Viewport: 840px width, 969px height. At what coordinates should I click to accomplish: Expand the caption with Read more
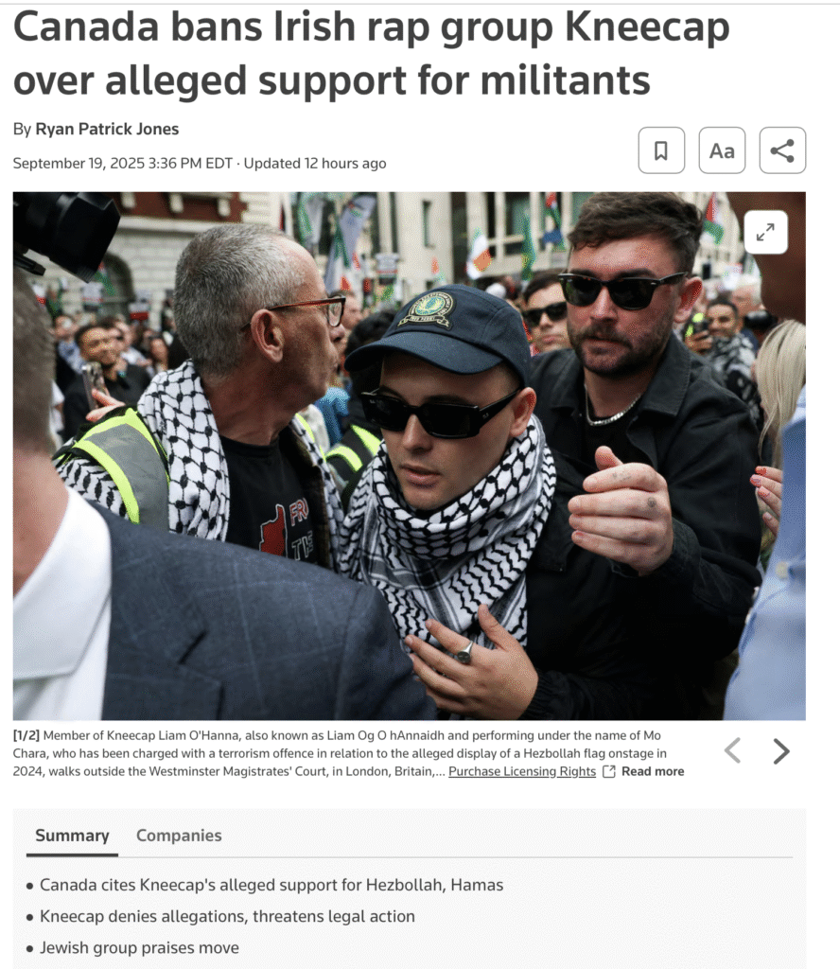pos(653,771)
